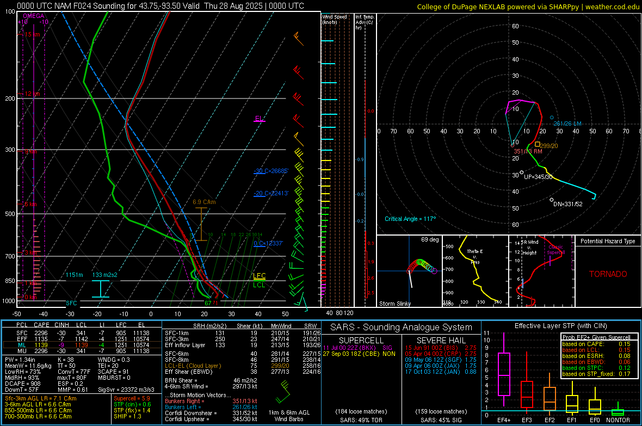Click the Classic Supercell label
Viewport: 642px width, 426px height.
click(556, 250)
